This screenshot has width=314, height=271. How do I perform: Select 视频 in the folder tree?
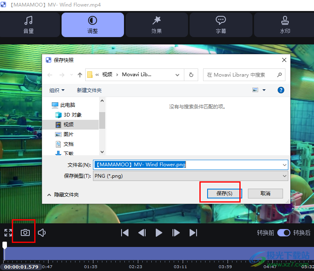(x=71, y=124)
